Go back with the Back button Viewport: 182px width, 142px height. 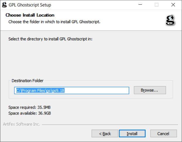(105, 134)
